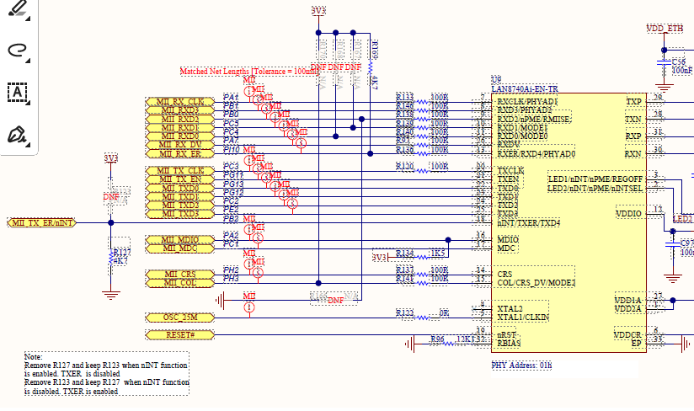Viewport: 694px width, 411px height.
Task: Expand the highlighter tool options arrow
Action: (29, 19)
